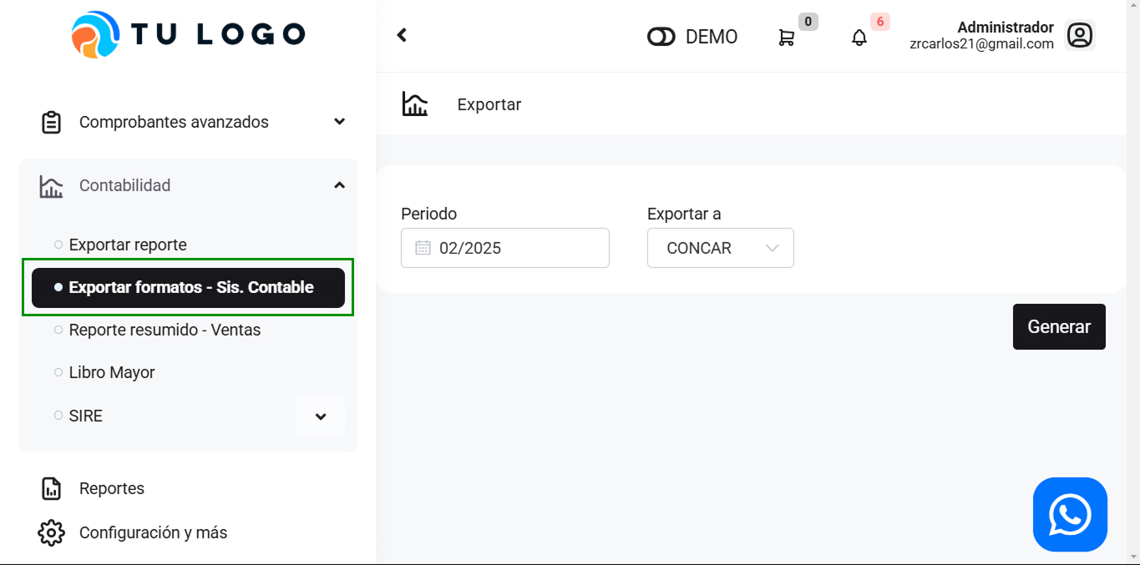The width and height of the screenshot is (1140, 565).
Task: Open the Exportar a CONCAR dropdown
Action: coord(720,248)
